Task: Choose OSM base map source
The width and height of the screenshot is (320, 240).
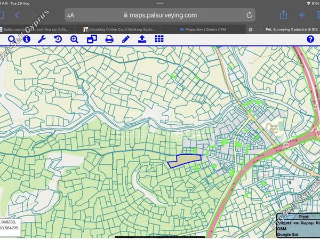Action: click(x=282, y=229)
